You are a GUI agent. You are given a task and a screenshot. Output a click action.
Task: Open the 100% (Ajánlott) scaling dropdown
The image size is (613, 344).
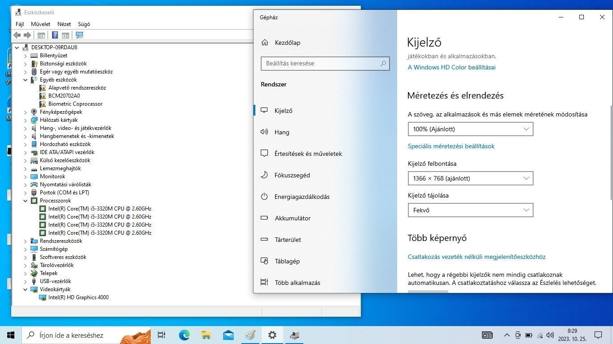point(470,129)
